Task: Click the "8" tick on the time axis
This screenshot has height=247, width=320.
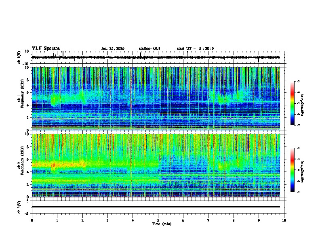Action: [234, 220]
